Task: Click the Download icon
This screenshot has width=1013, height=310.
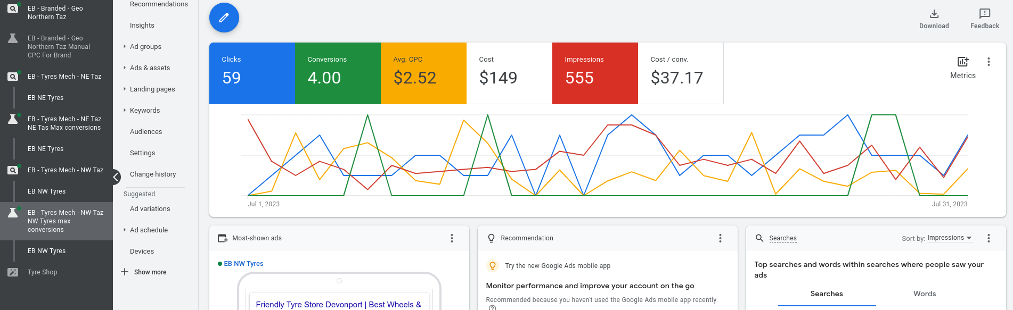Action: pyautogui.click(x=934, y=14)
